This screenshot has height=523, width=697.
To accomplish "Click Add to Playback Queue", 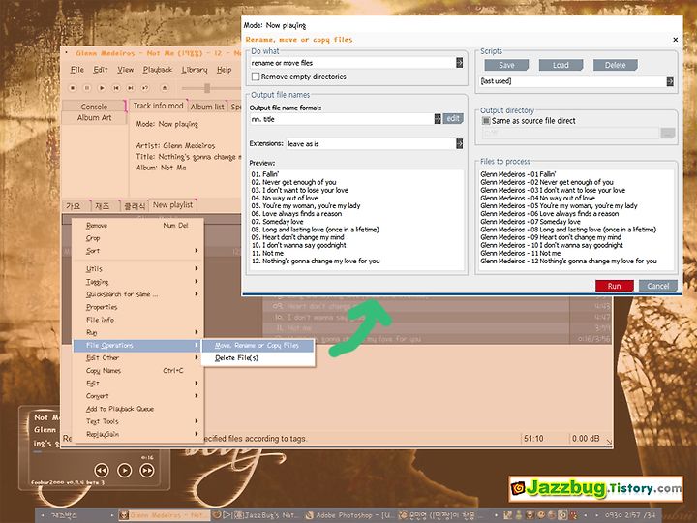I will [x=138, y=409].
